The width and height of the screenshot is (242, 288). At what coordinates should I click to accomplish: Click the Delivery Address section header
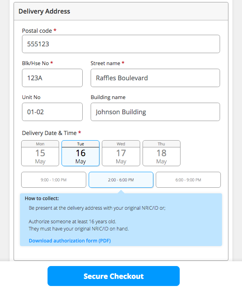[44, 11]
